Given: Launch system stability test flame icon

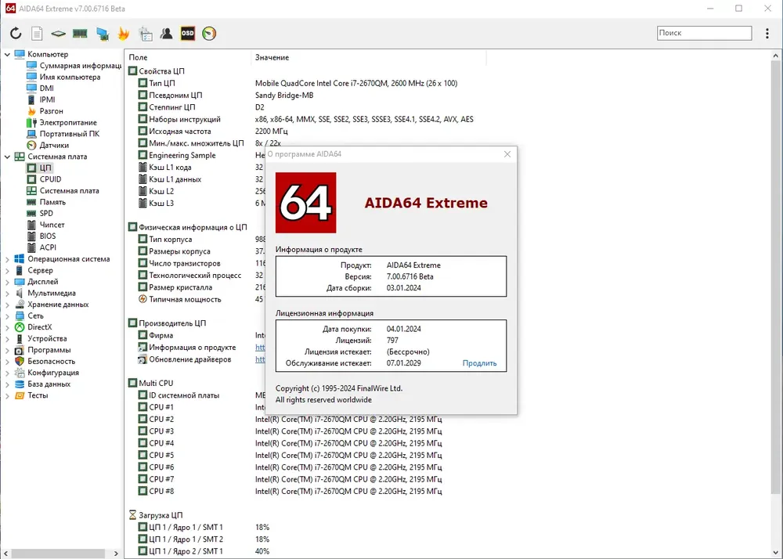Looking at the screenshot, I should click(124, 34).
